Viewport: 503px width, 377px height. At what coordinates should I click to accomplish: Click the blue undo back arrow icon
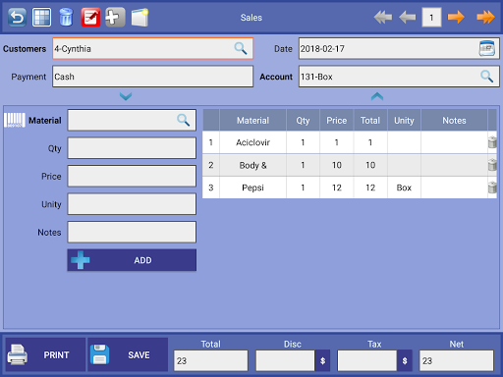[x=17, y=17]
